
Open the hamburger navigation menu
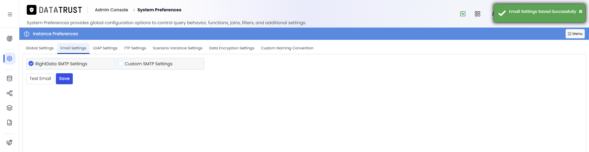click(10, 14)
